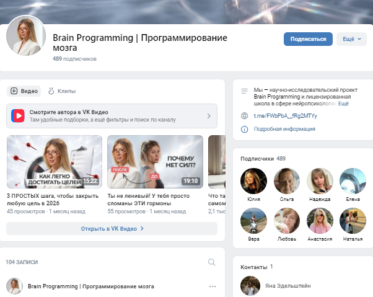Click subscriber Ольга's avatar
Screen dimensions: 373x297
287,181
